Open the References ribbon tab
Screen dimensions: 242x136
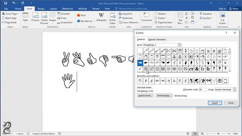pyautogui.click(x=67, y=9)
